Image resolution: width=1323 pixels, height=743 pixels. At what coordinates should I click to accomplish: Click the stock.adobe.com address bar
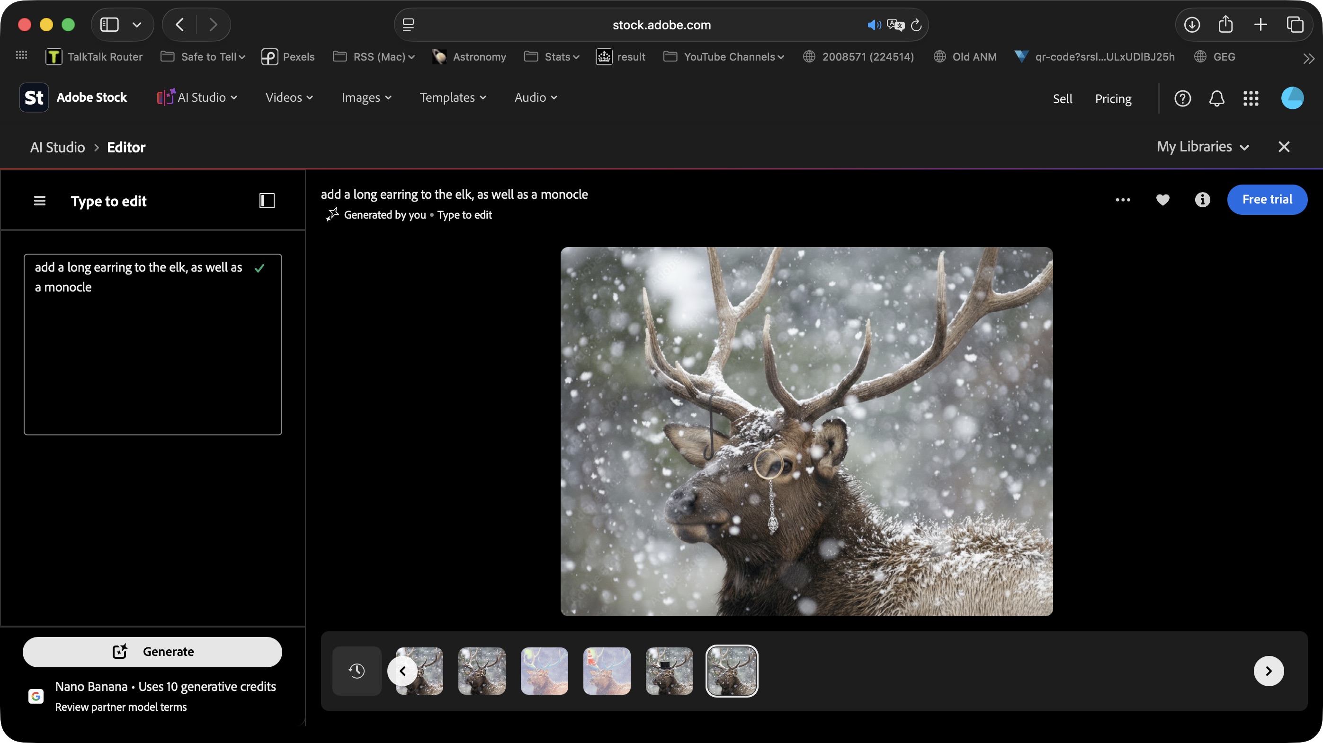(x=661, y=25)
